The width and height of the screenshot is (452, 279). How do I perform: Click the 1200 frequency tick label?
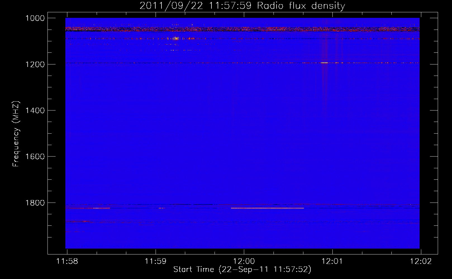[x=35, y=64]
